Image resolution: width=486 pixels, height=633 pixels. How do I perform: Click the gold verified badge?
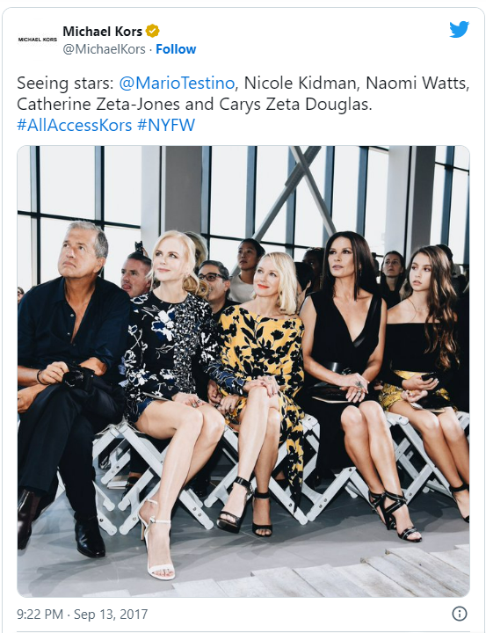[153, 31]
